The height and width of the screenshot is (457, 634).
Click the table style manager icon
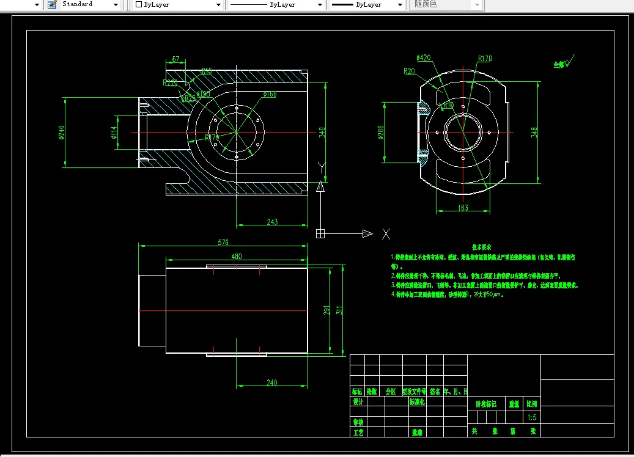[52, 4]
